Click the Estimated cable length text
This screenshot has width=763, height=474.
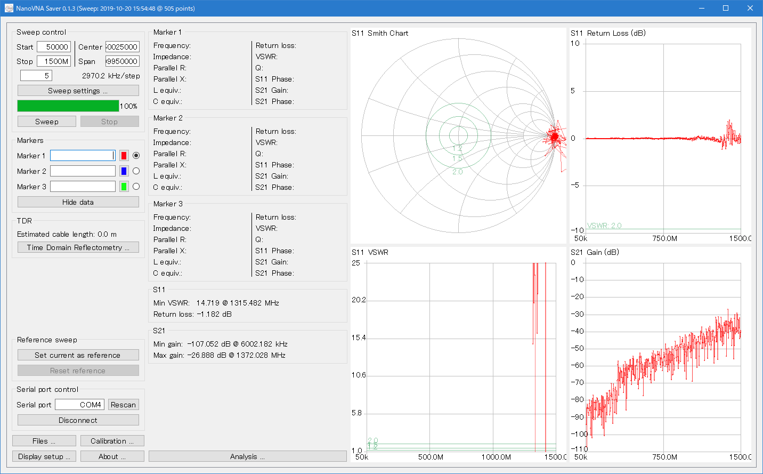pos(67,234)
